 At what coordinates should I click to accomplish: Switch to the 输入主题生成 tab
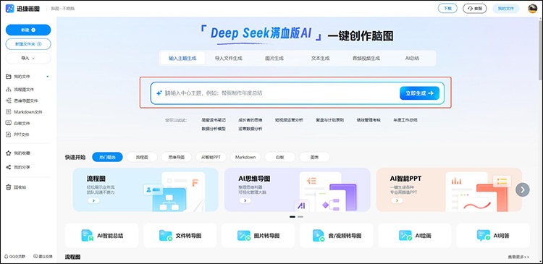[182, 59]
